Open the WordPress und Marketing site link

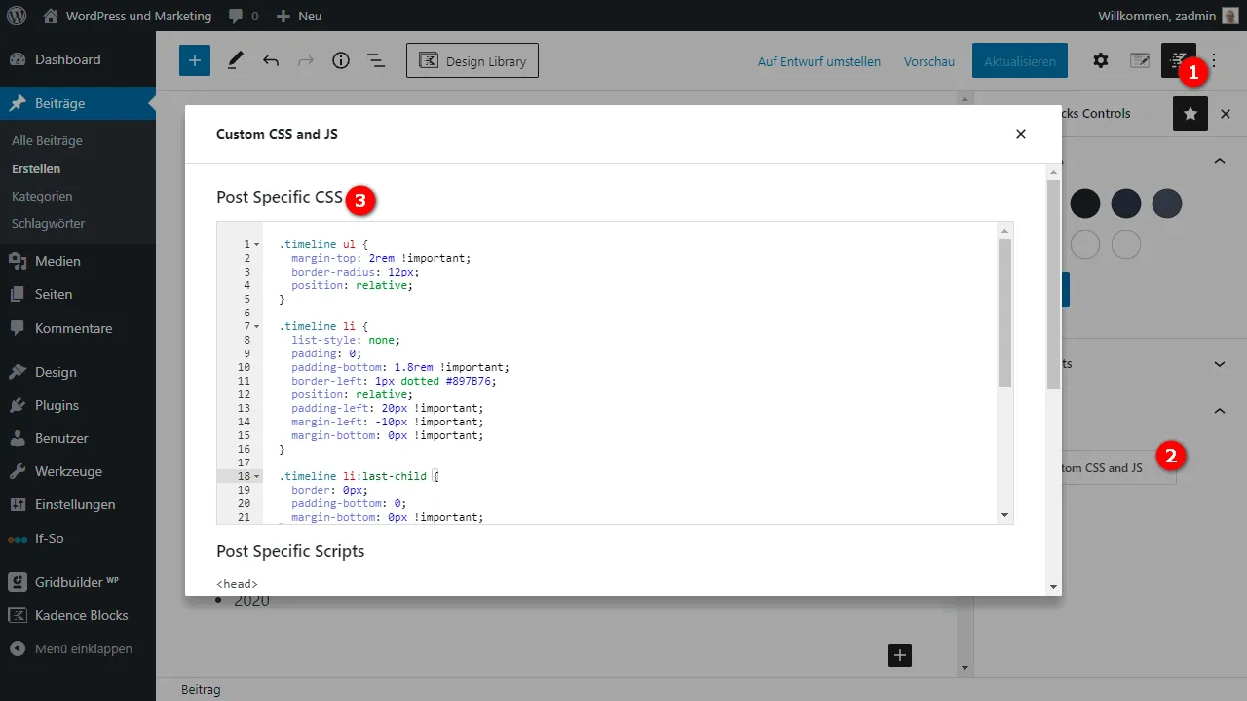(x=128, y=16)
